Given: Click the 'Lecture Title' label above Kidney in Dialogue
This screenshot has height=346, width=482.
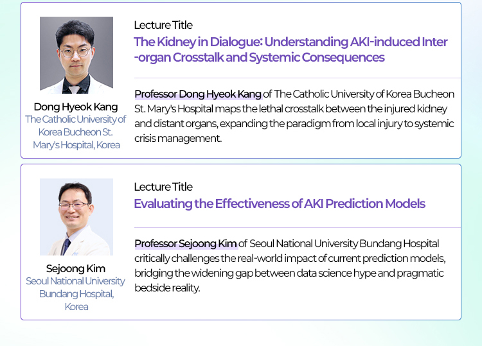Looking at the screenshot, I should (163, 25).
